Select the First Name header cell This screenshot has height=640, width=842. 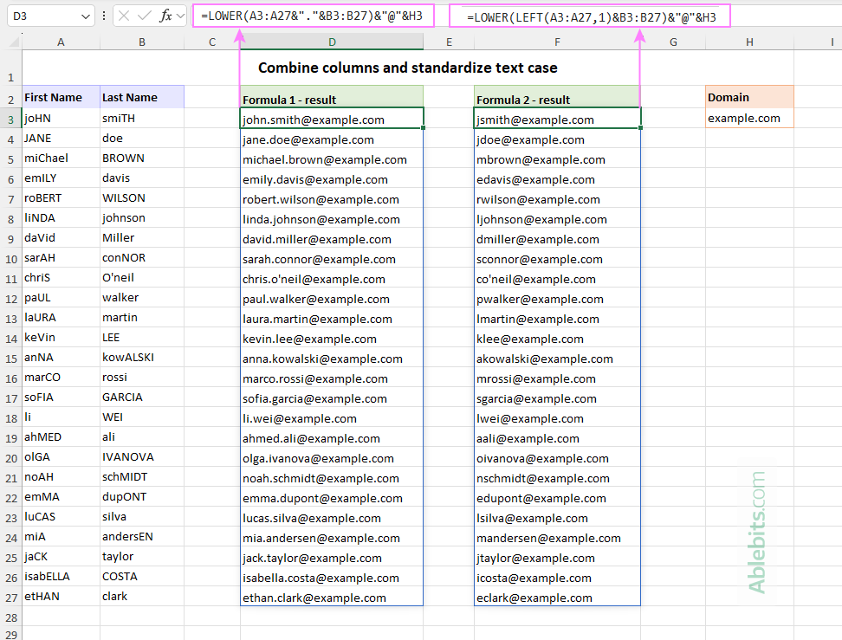tap(61, 96)
